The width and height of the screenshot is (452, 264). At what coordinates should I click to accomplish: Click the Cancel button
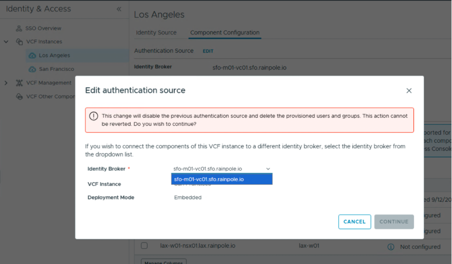point(354,221)
